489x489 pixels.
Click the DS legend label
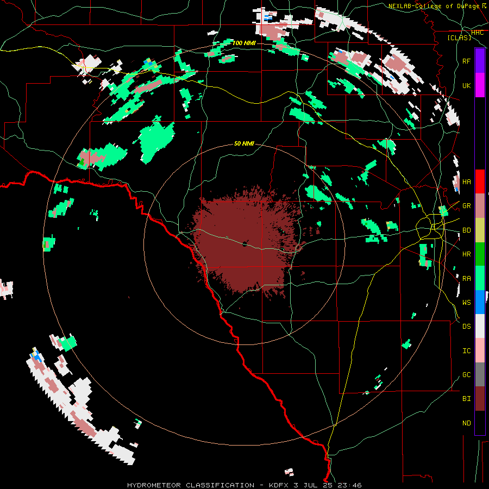click(467, 327)
